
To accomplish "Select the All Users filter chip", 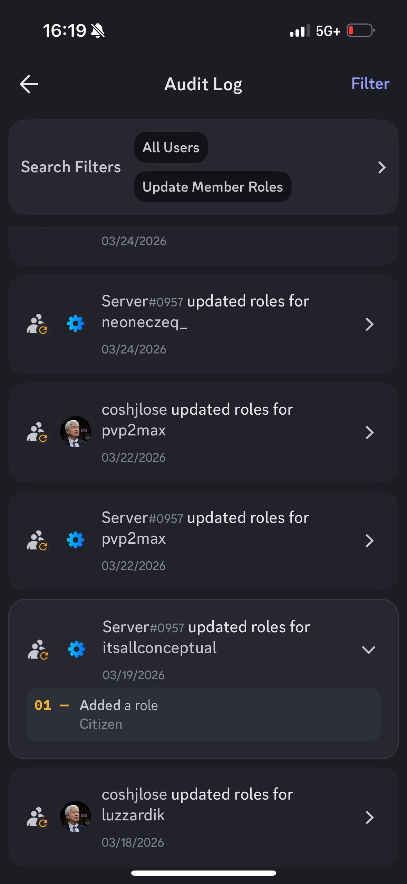I will tap(171, 147).
